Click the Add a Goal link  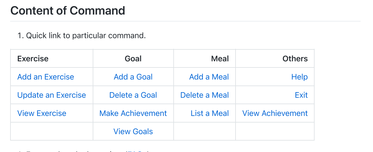pos(133,77)
